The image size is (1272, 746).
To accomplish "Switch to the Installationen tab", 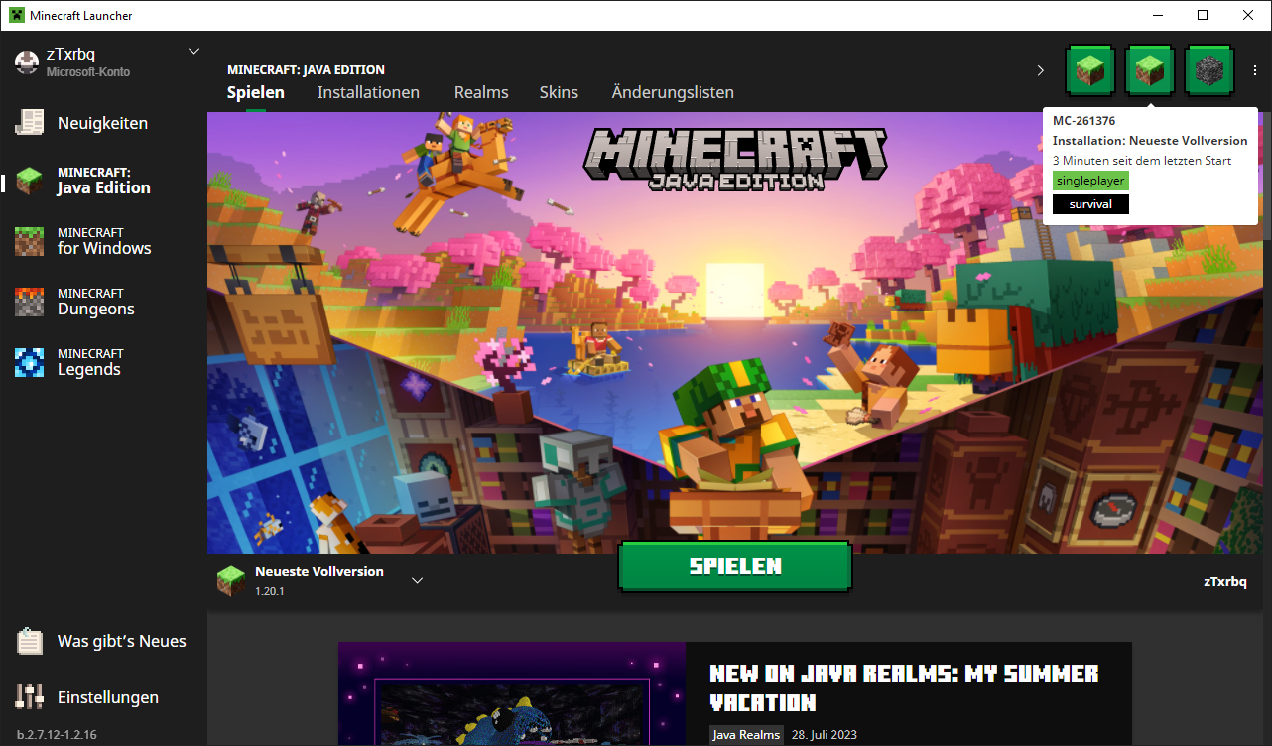I will (368, 92).
